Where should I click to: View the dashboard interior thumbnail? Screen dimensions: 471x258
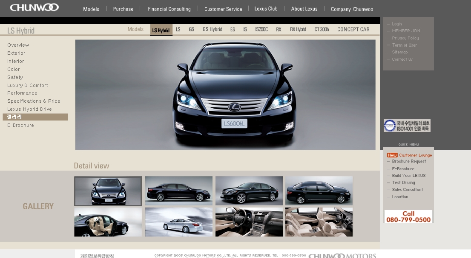249,222
